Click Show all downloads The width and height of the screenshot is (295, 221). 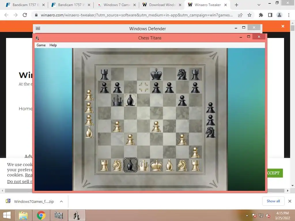pyautogui.click(x=273, y=201)
